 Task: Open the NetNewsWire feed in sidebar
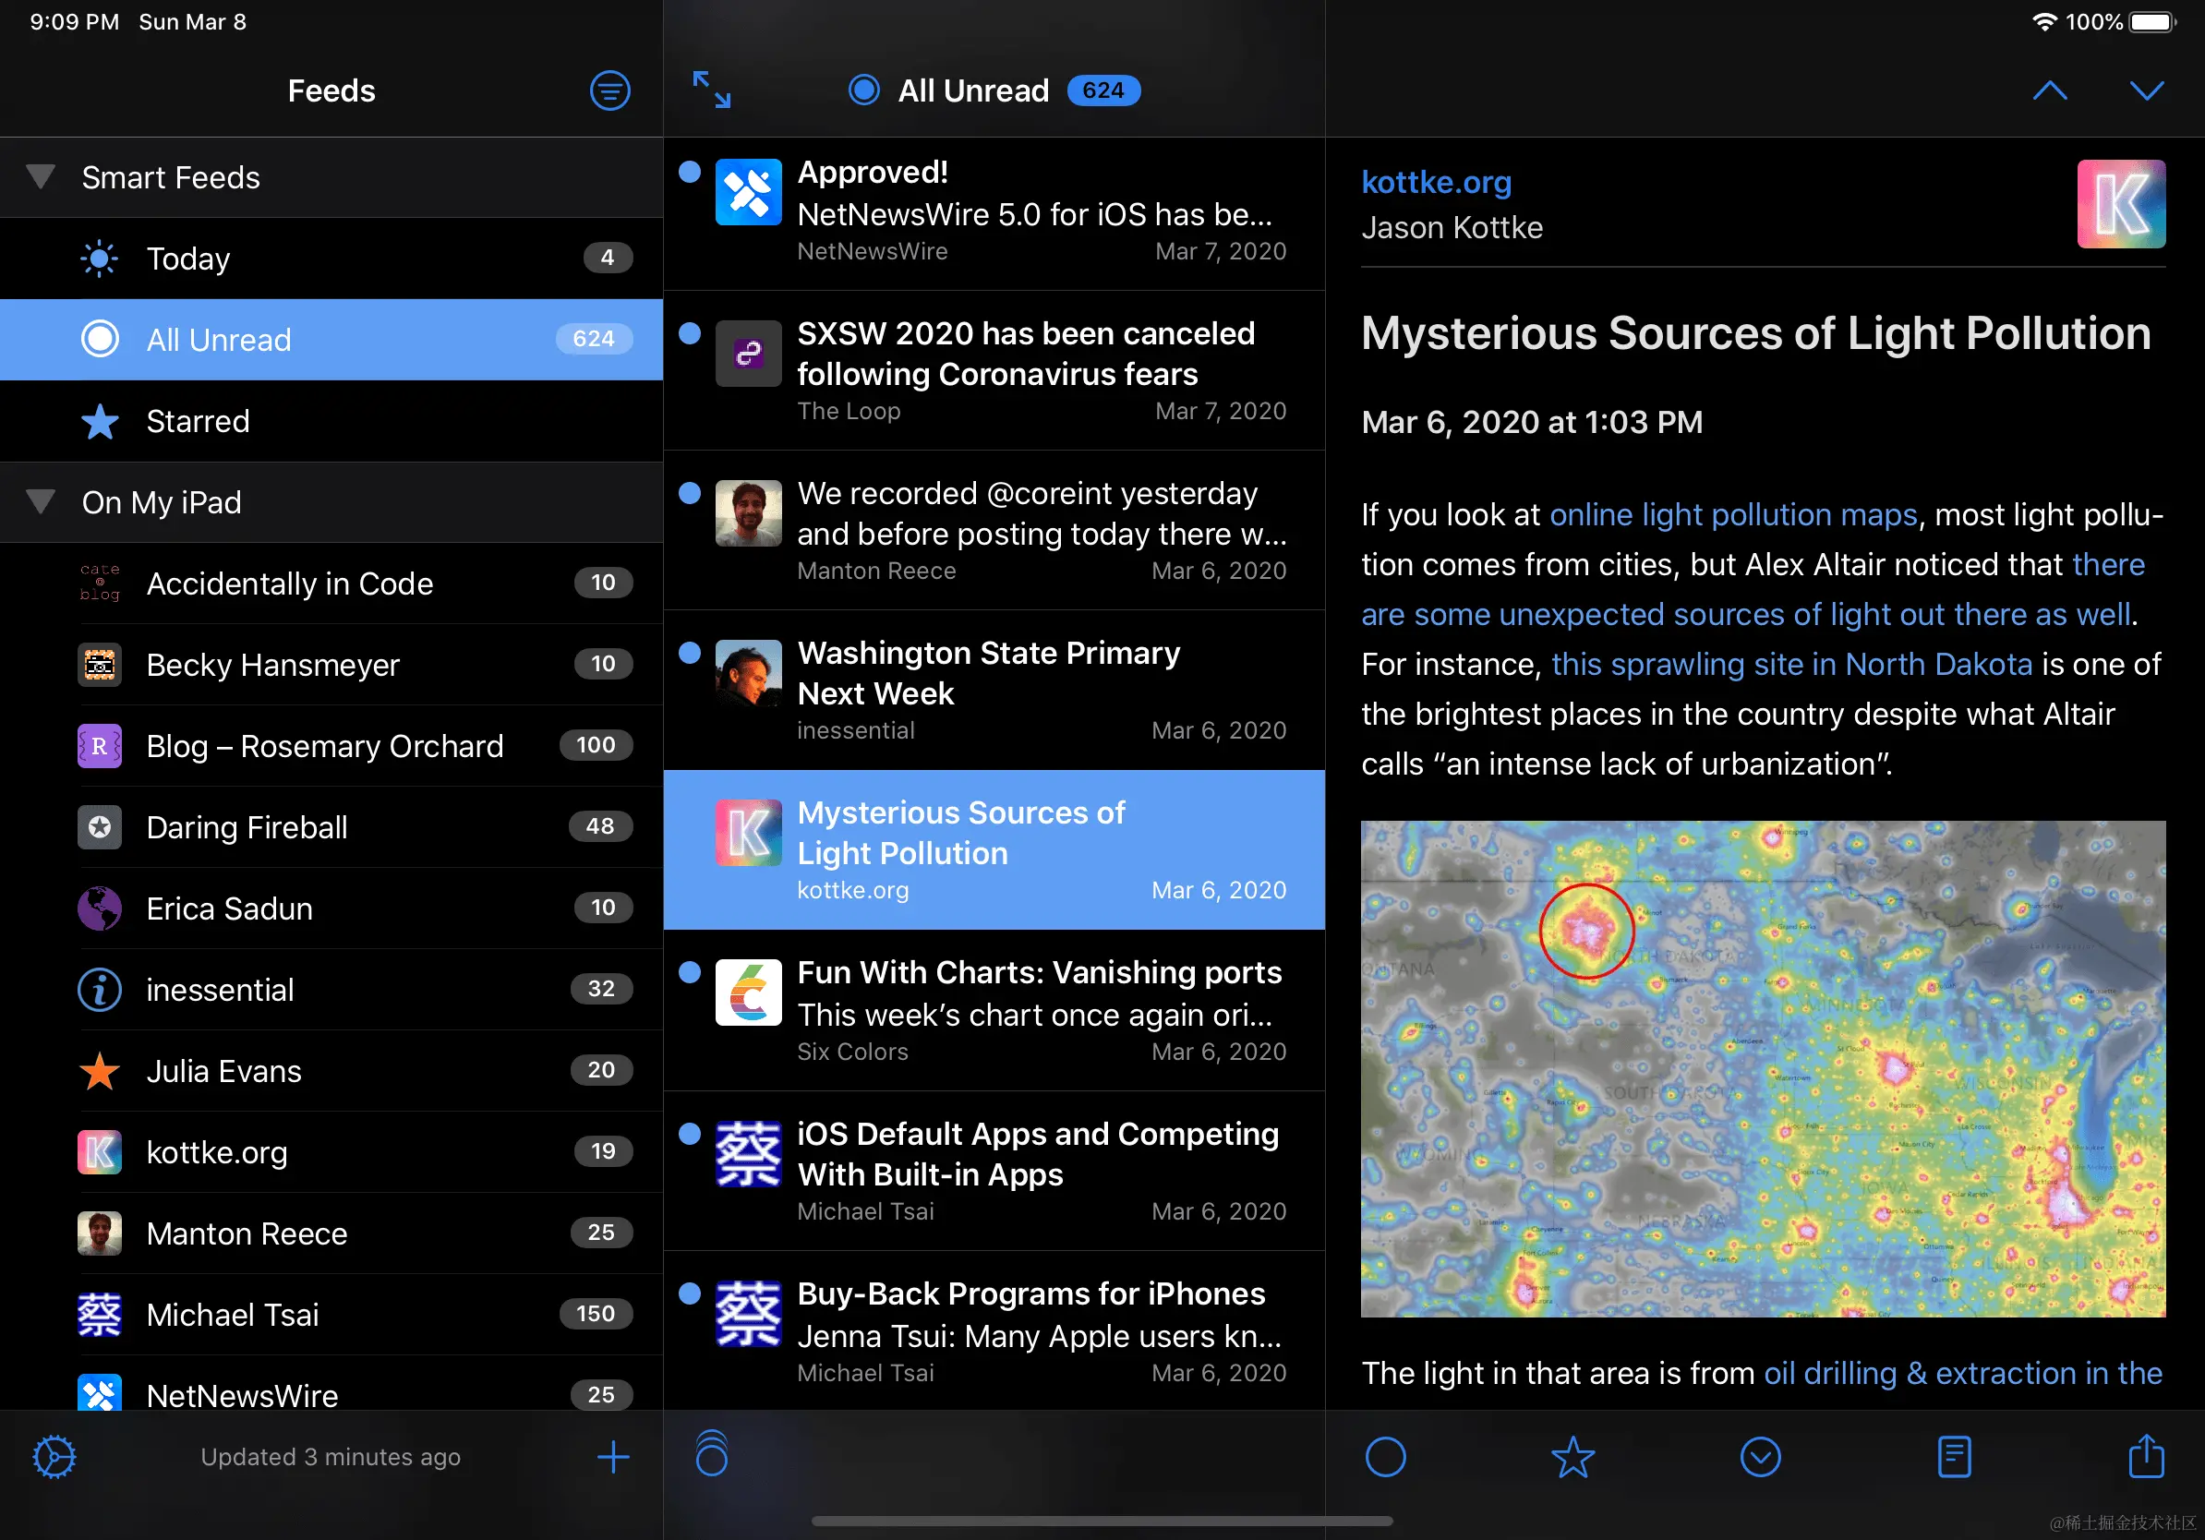click(x=331, y=1382)
